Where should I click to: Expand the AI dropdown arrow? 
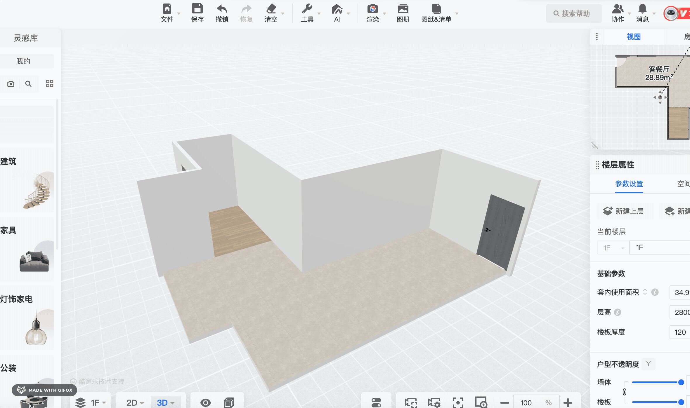coord(348,14)
